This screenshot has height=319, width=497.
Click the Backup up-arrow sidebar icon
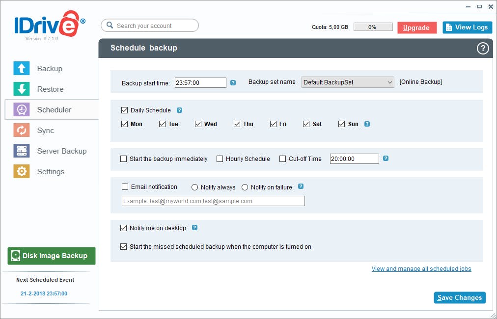[x=22, y=69]
